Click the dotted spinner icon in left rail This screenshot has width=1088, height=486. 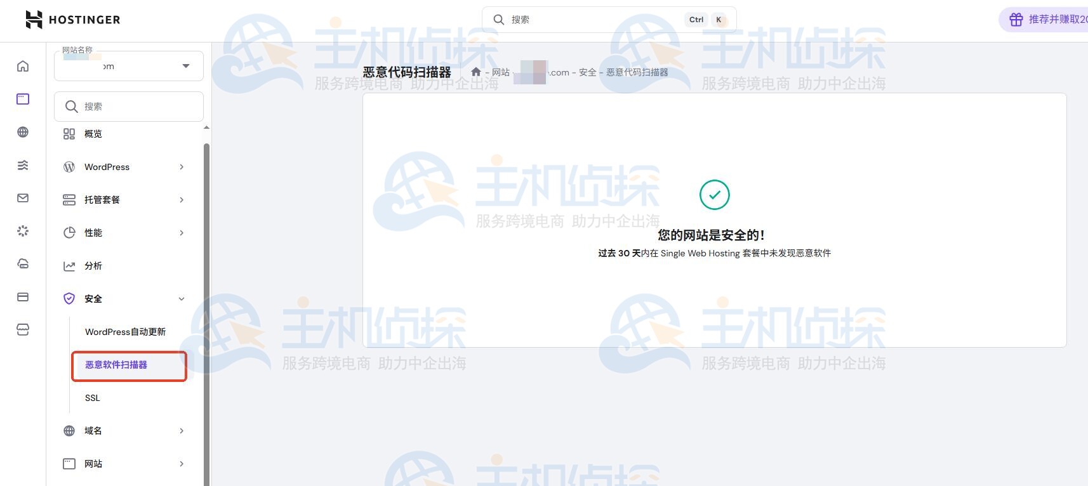click(23, 231)
